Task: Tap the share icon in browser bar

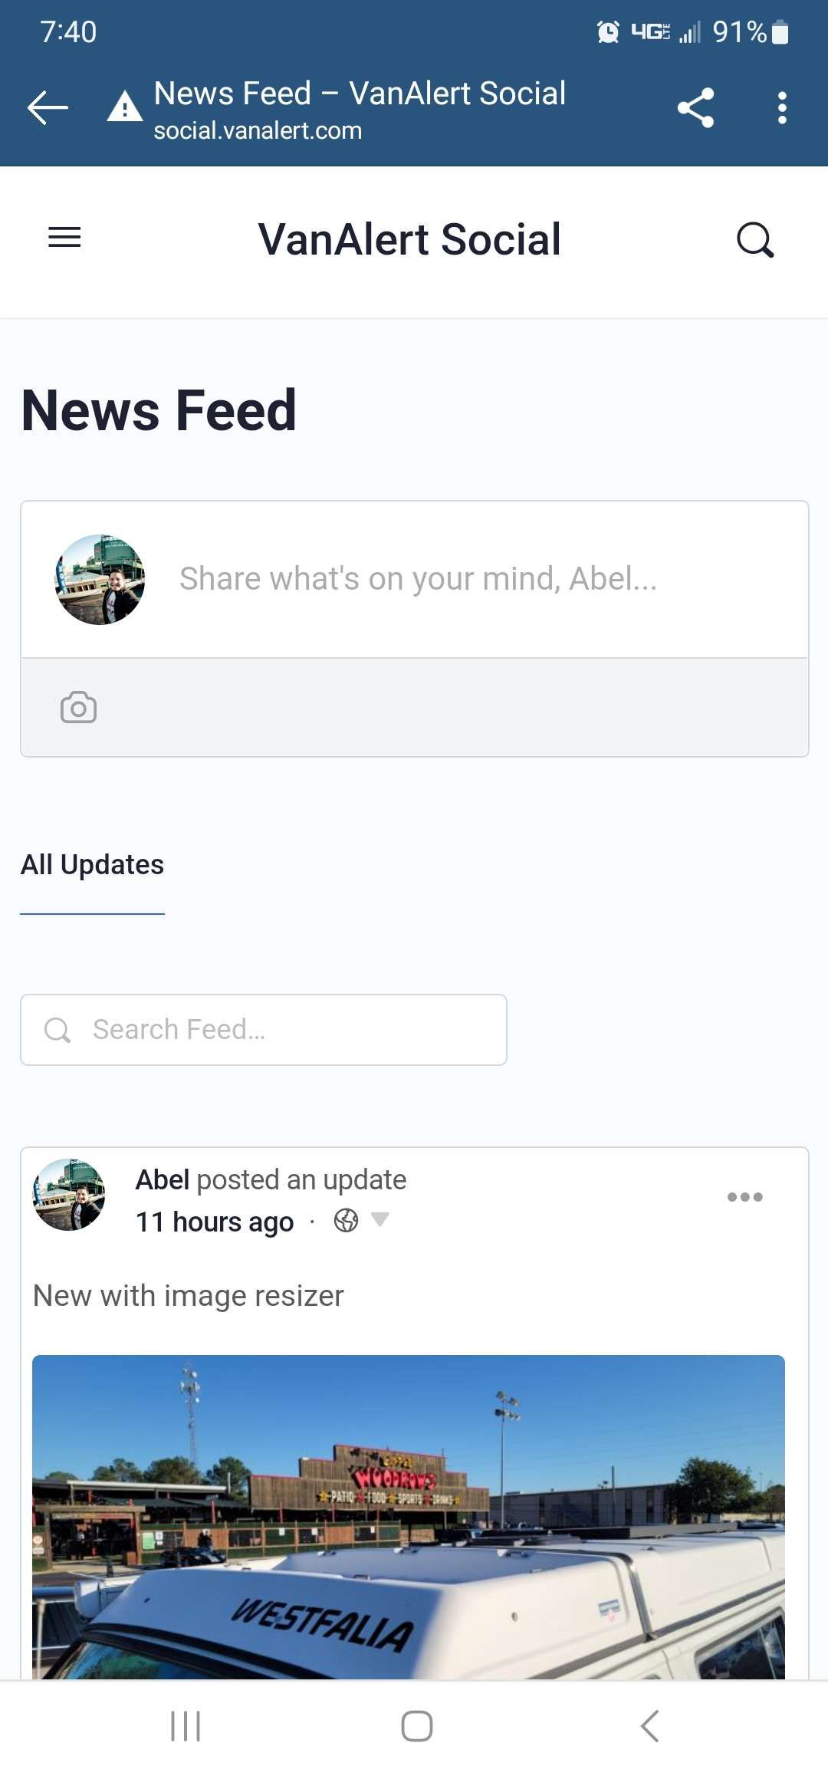Action: [x=695, y=107]
